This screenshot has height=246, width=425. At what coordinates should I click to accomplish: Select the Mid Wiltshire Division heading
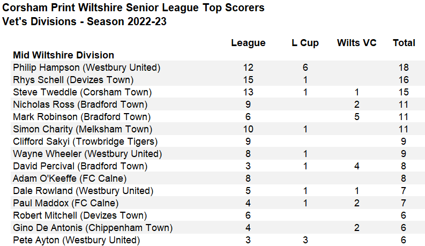[63, 55]
